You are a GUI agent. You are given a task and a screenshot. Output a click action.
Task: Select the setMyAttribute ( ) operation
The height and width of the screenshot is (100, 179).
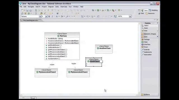tap(55, 47)
